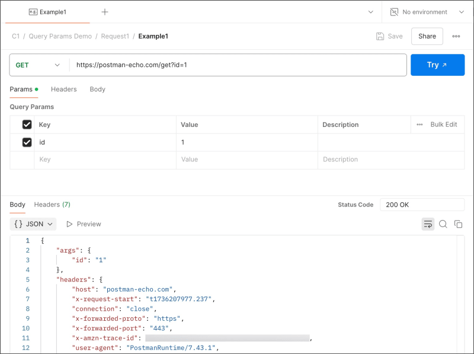Click the Save disk icon

point(380,36)
